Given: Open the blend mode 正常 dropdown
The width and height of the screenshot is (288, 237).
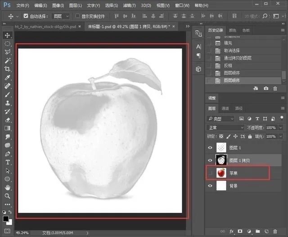Looking at the screenshot, I should pyautogui.click(x=225, y=128).
